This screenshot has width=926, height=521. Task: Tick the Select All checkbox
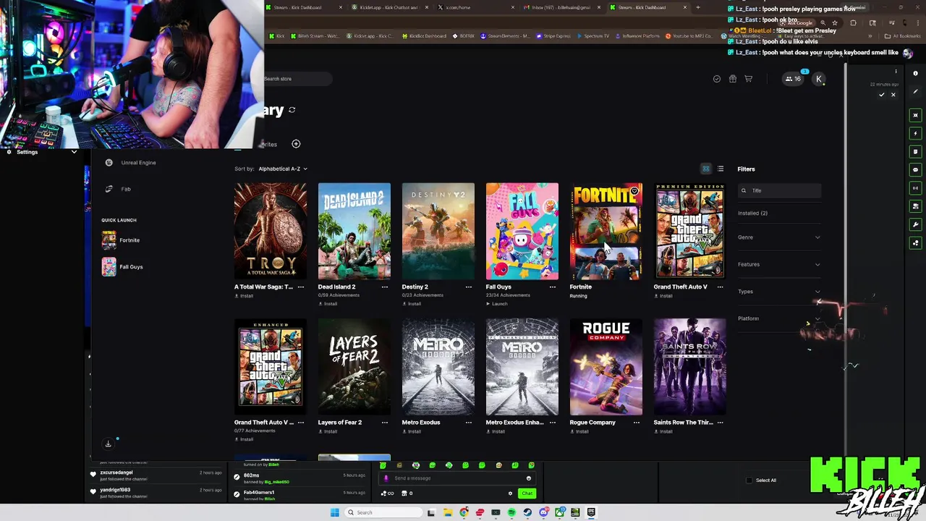[749, 480]
